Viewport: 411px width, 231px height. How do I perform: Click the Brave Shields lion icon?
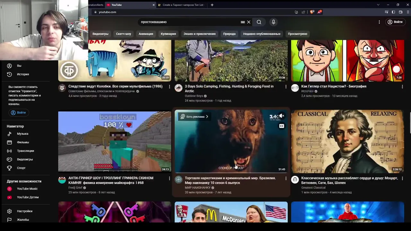(312, 12)
